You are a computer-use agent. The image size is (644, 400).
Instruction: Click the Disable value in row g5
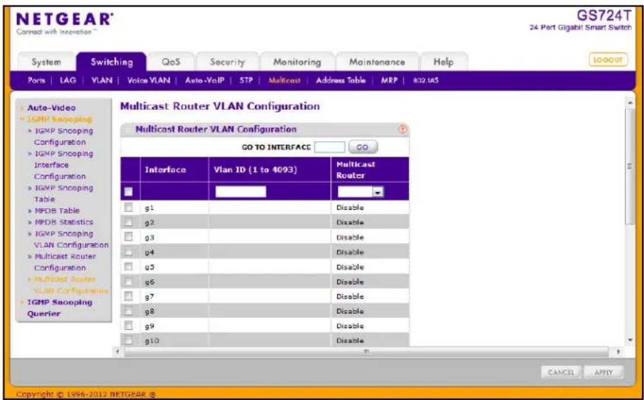[350, 267]
